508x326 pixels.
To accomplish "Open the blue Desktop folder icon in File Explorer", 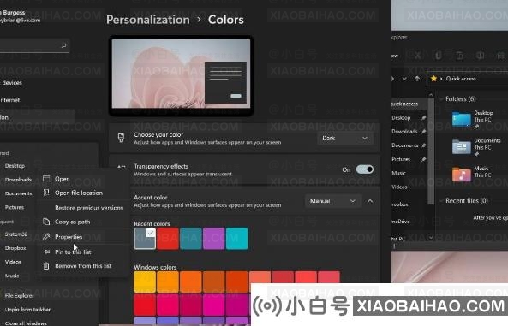I will pyautogui.click(x=462, y=119).
